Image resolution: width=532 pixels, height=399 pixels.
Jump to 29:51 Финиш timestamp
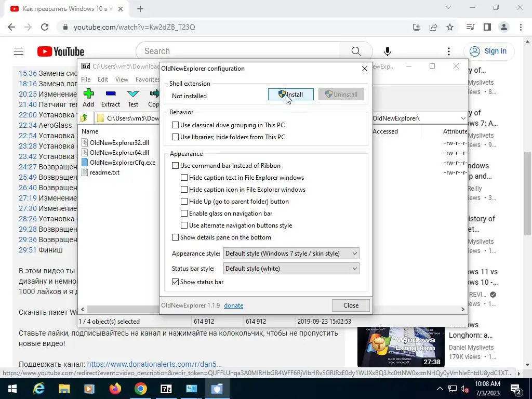(x=28, y=250)
